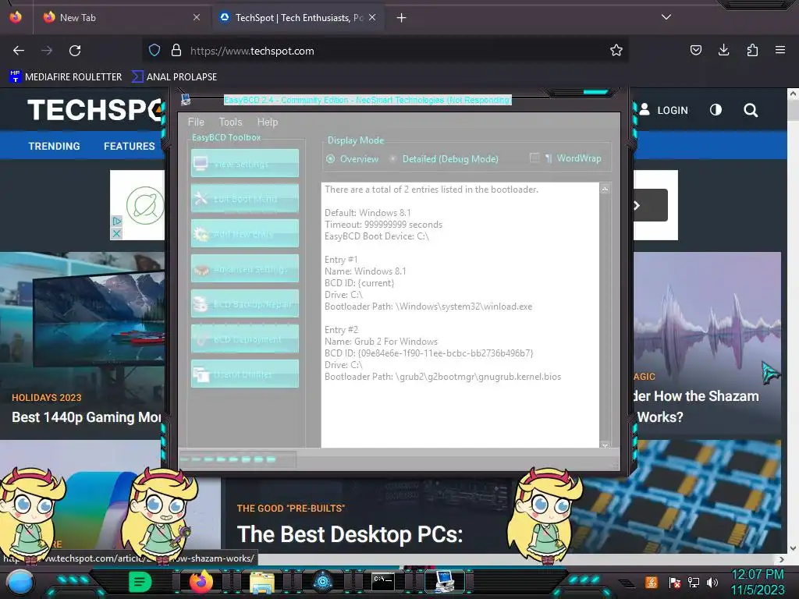
Task: Open TRENDING section on TechSpot
Action: coord(54,146)
